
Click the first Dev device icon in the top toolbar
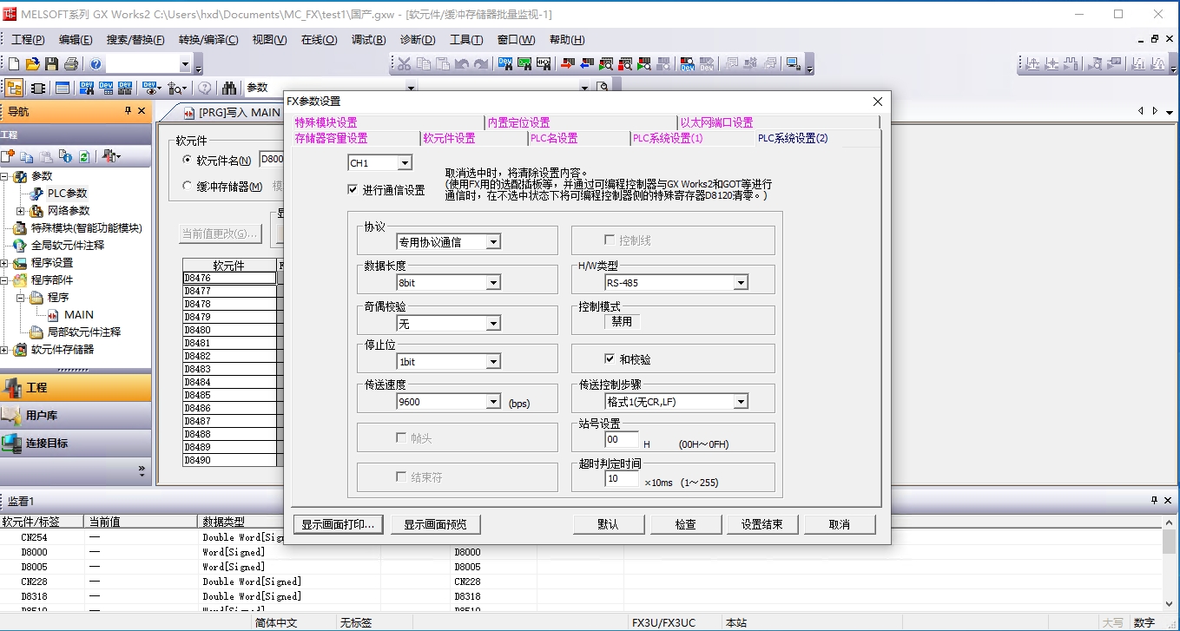(x=505, y=63)
